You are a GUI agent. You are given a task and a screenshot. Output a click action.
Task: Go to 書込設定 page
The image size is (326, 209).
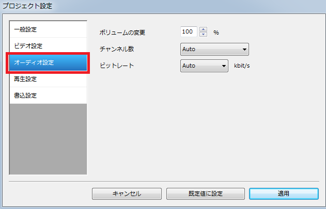(48, 95)
